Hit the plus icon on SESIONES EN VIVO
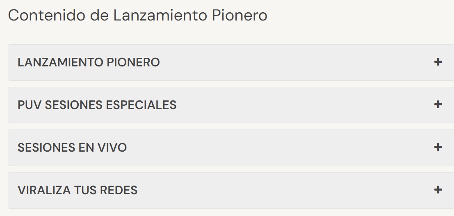This screenshot has height=216, width=454. (x=438, y=148)
